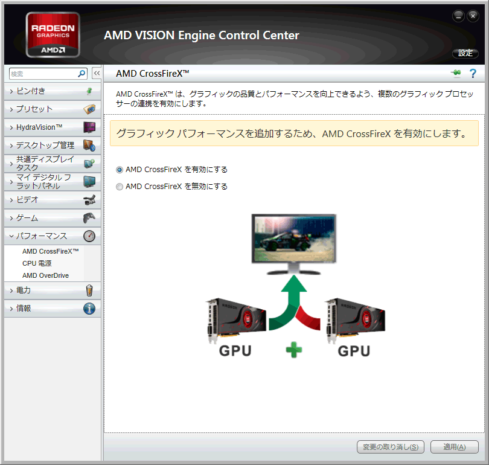Select AMD CrossFireX を有効にする radio button
The image size is (489, 465).
[120, 170]
